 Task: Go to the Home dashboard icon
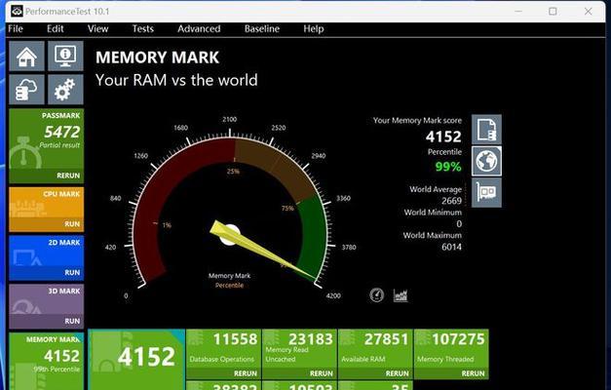[x=26, y=57]
